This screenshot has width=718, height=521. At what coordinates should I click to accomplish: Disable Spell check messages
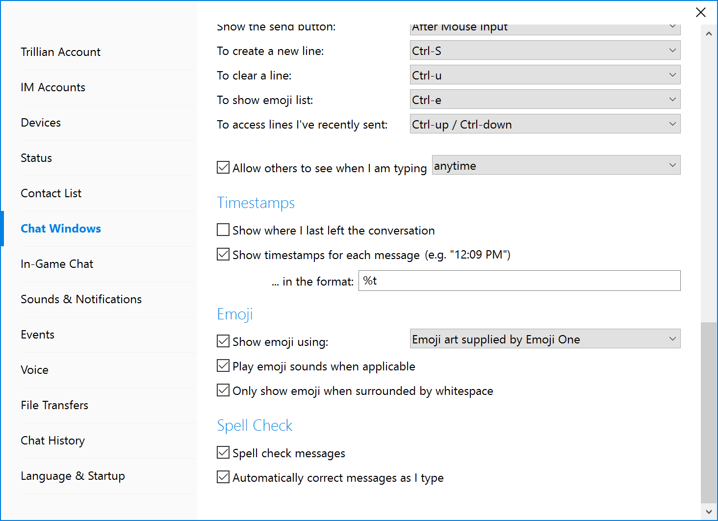[x=223, y=452]
